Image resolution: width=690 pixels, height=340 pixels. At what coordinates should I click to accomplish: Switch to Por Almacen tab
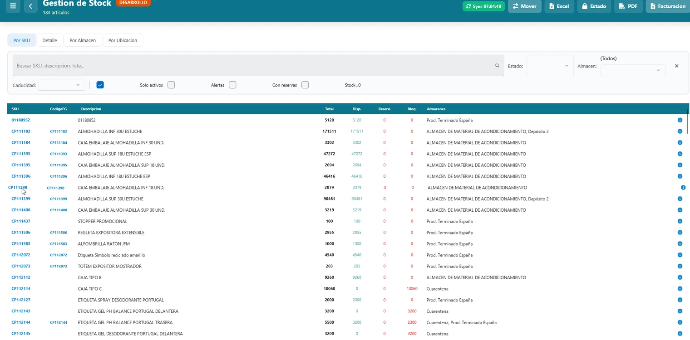83,40
